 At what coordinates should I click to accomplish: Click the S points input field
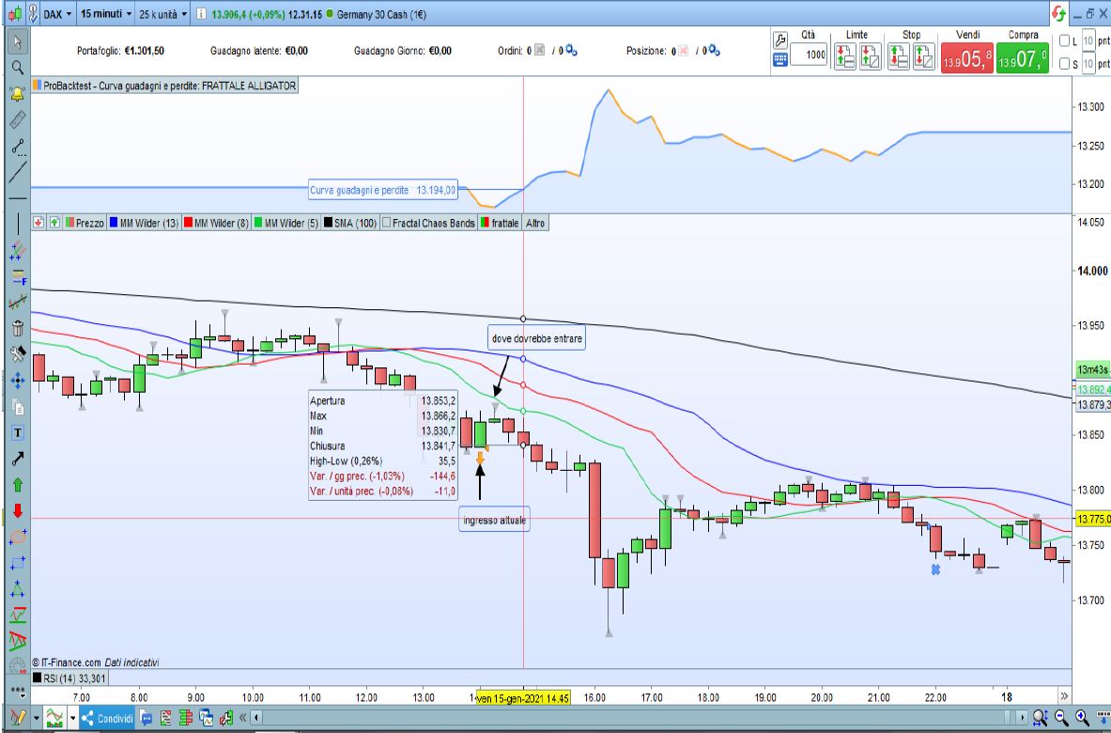pyautogui.click(x=1089, y=64)
